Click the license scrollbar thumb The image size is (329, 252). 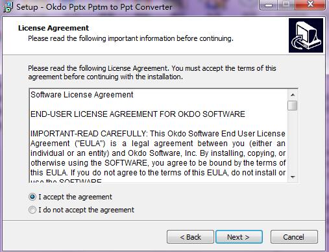tap(293, 105)
